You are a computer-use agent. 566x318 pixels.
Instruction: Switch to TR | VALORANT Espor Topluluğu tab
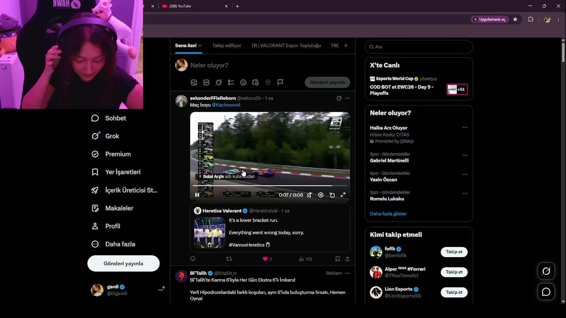286,45
